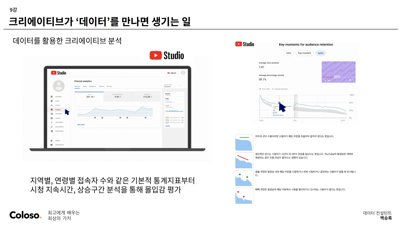Viewport: 402px width, 226px height.
Task: Click the 62% tooltip value
Action: [275, 113]
